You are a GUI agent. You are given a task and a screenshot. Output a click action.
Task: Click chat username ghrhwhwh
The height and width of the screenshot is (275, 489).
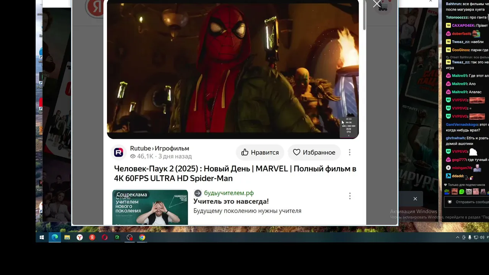click(x=455, y=138)
